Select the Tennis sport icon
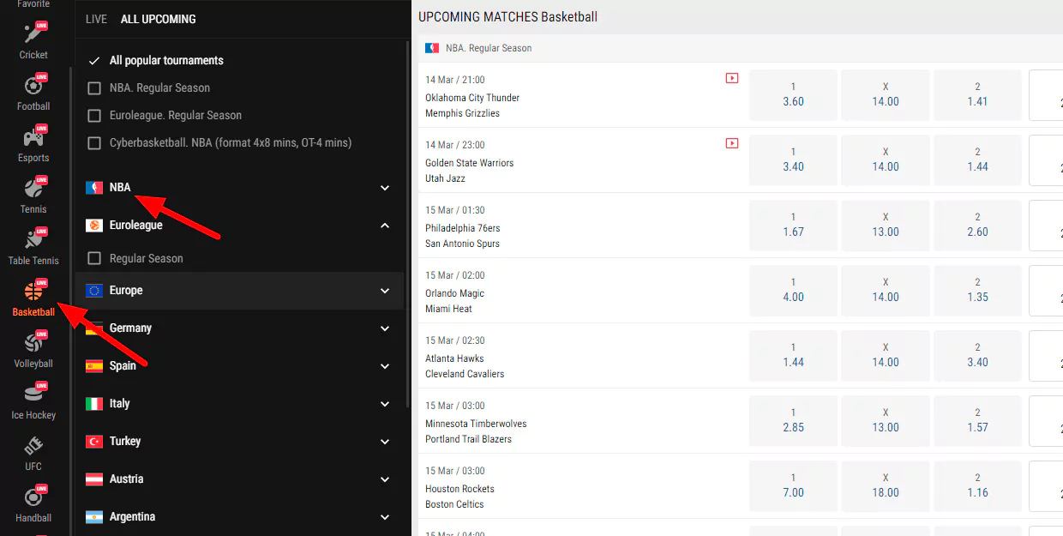The height and width of the screenshot is (536, 1063). [33, 191]
